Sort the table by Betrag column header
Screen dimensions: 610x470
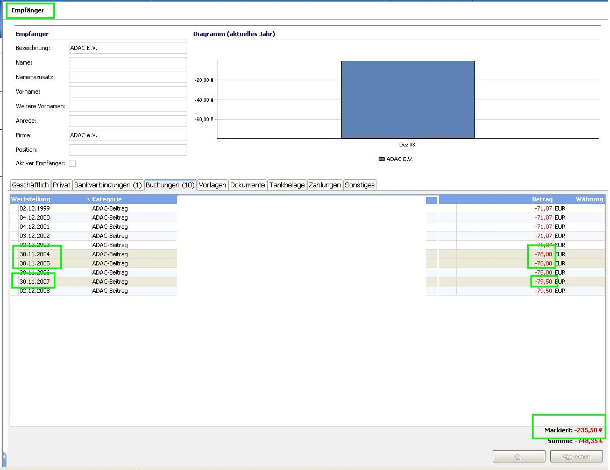click(x=542, y=199)
